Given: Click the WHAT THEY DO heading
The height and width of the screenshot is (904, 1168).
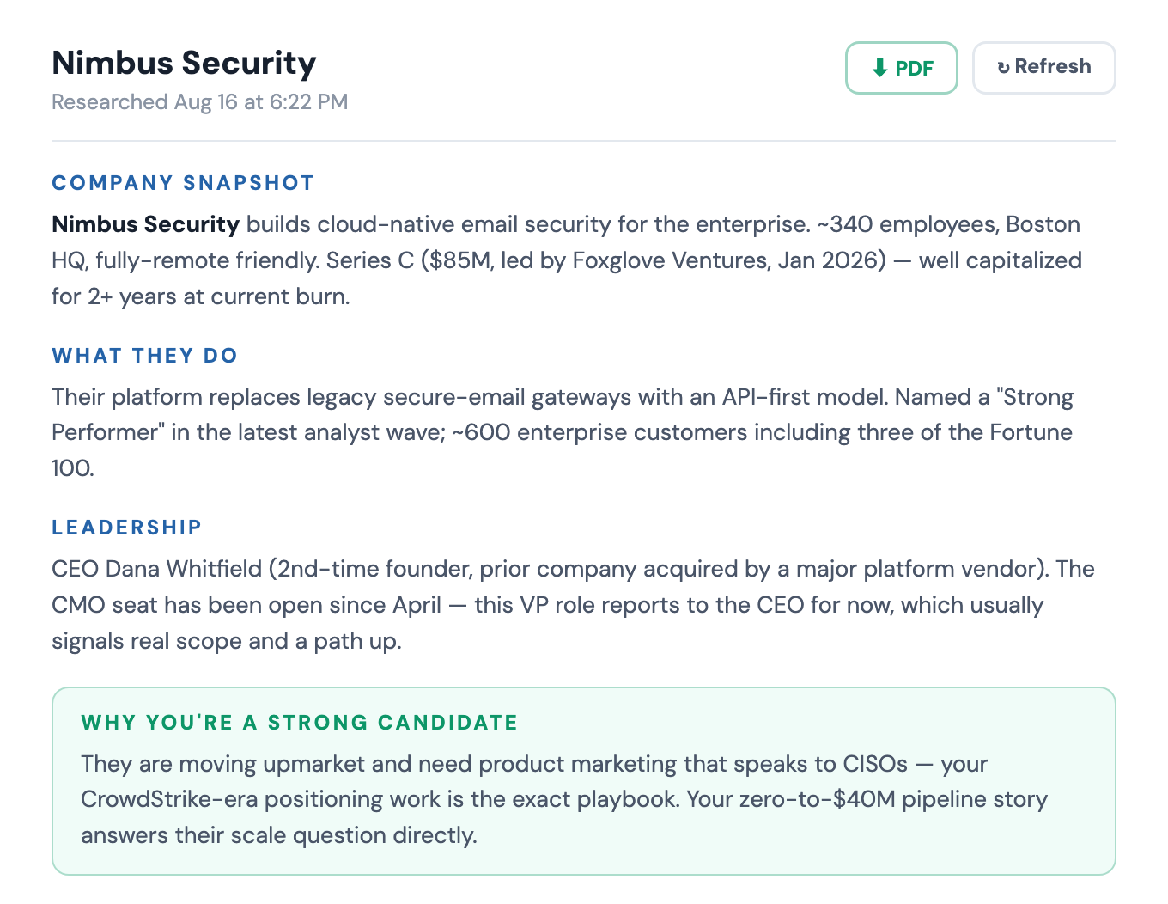Looking at the screenshot, I should (144, 356).
